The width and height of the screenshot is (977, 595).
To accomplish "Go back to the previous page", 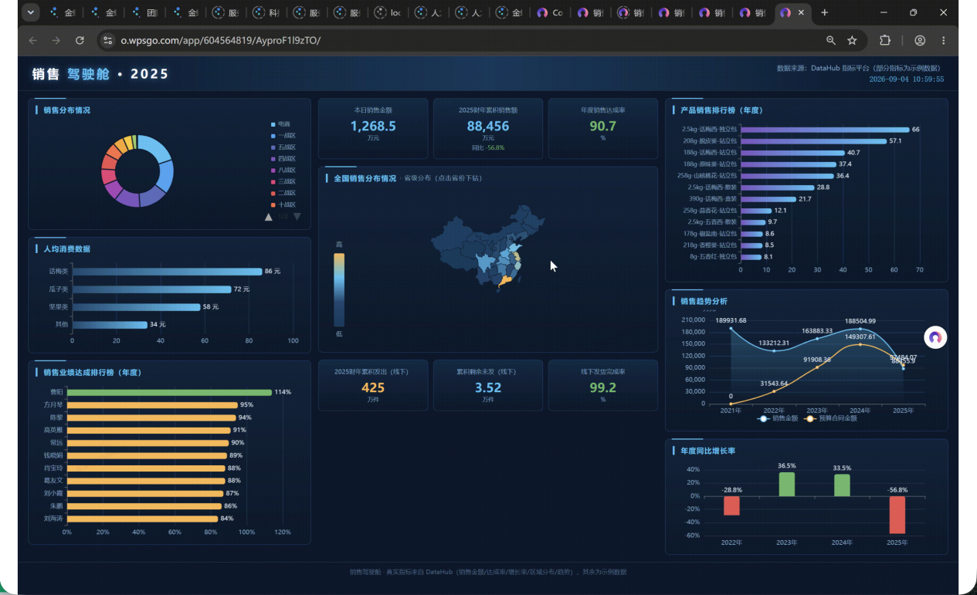I will click(32, 40).
